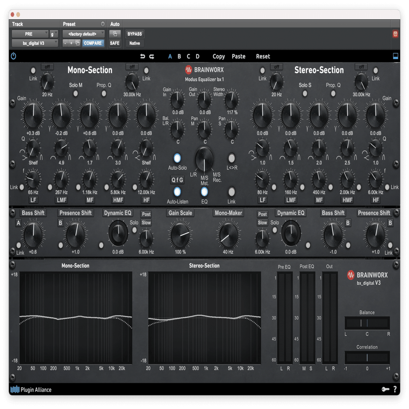Click Mono-Section Slow button
The height and width of the screenshot is (409, 409).
pos(146,223)
